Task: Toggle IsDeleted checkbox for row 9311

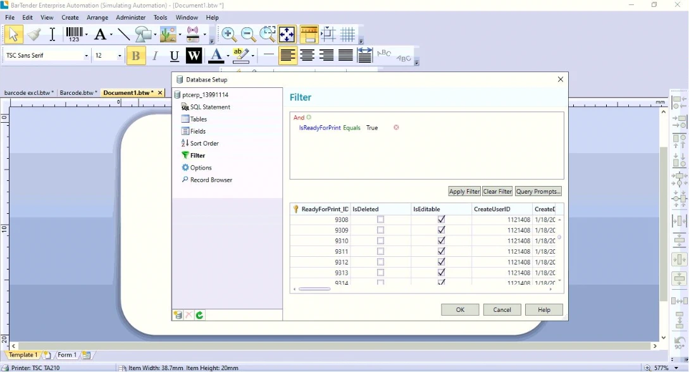Action: click(x=380, y=251)
